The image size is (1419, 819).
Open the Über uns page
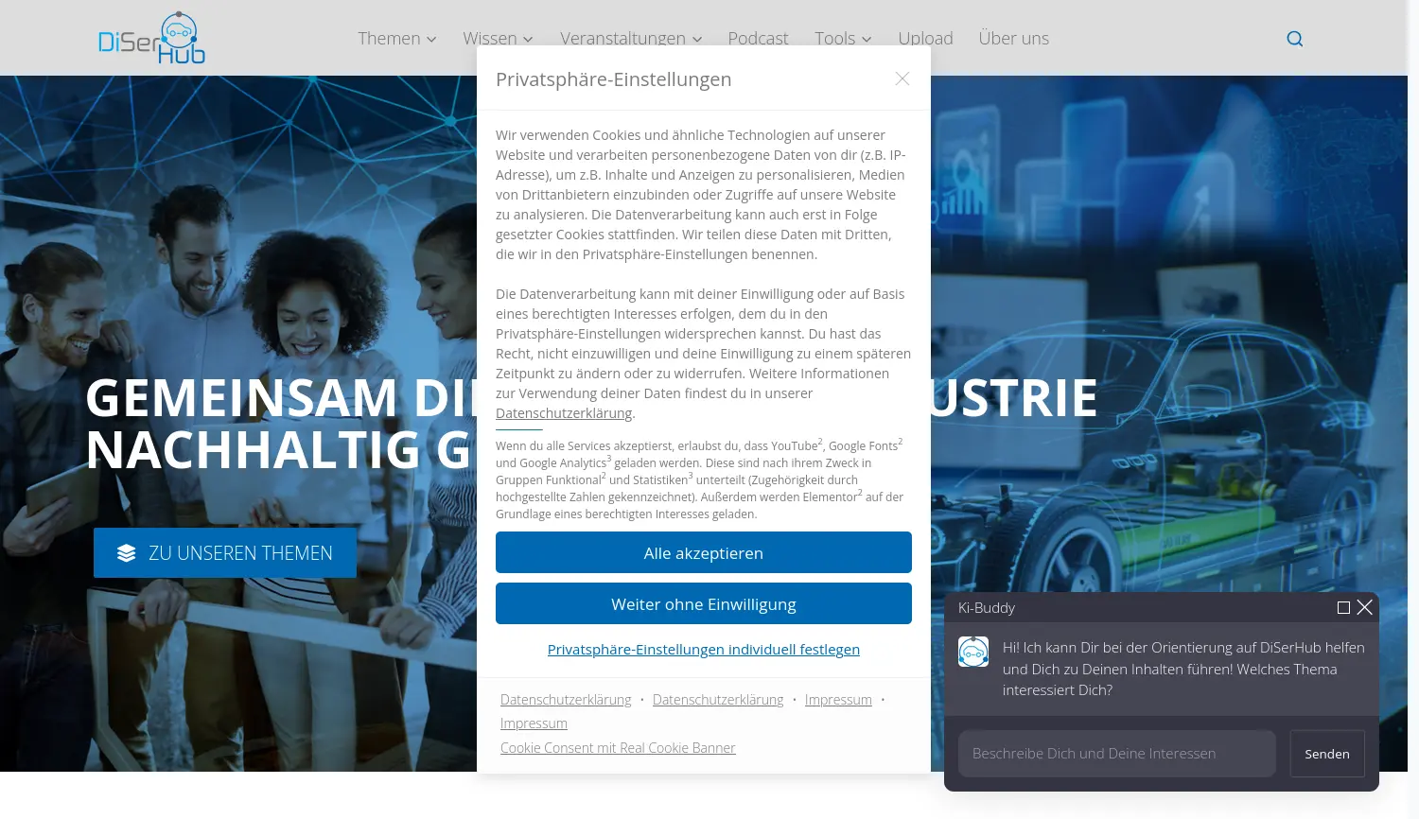(1013, 39)
